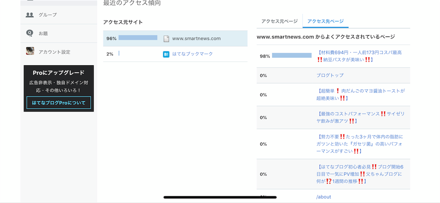Open the はてなブログ初心者必見 article link
The width and height of the screenshot is (440, 203).
click(x=360, y=174)
